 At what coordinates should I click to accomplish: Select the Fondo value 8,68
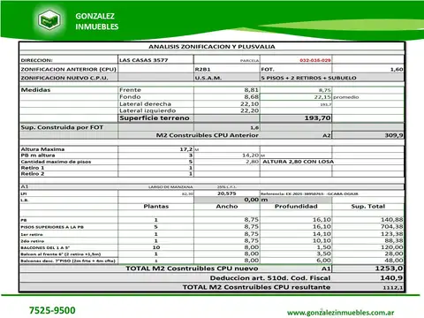[252, 97]
